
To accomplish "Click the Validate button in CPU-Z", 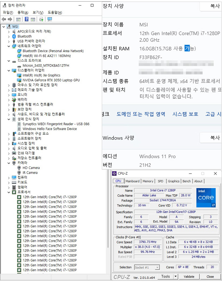I will (x=189, y=276).
